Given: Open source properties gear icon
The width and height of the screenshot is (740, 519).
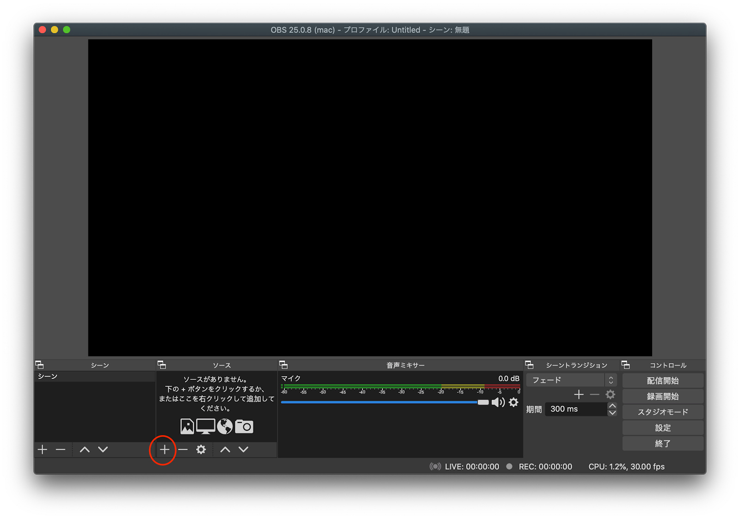Looking at the screenshot, I should pyautogui.click(x=201, y=449).
